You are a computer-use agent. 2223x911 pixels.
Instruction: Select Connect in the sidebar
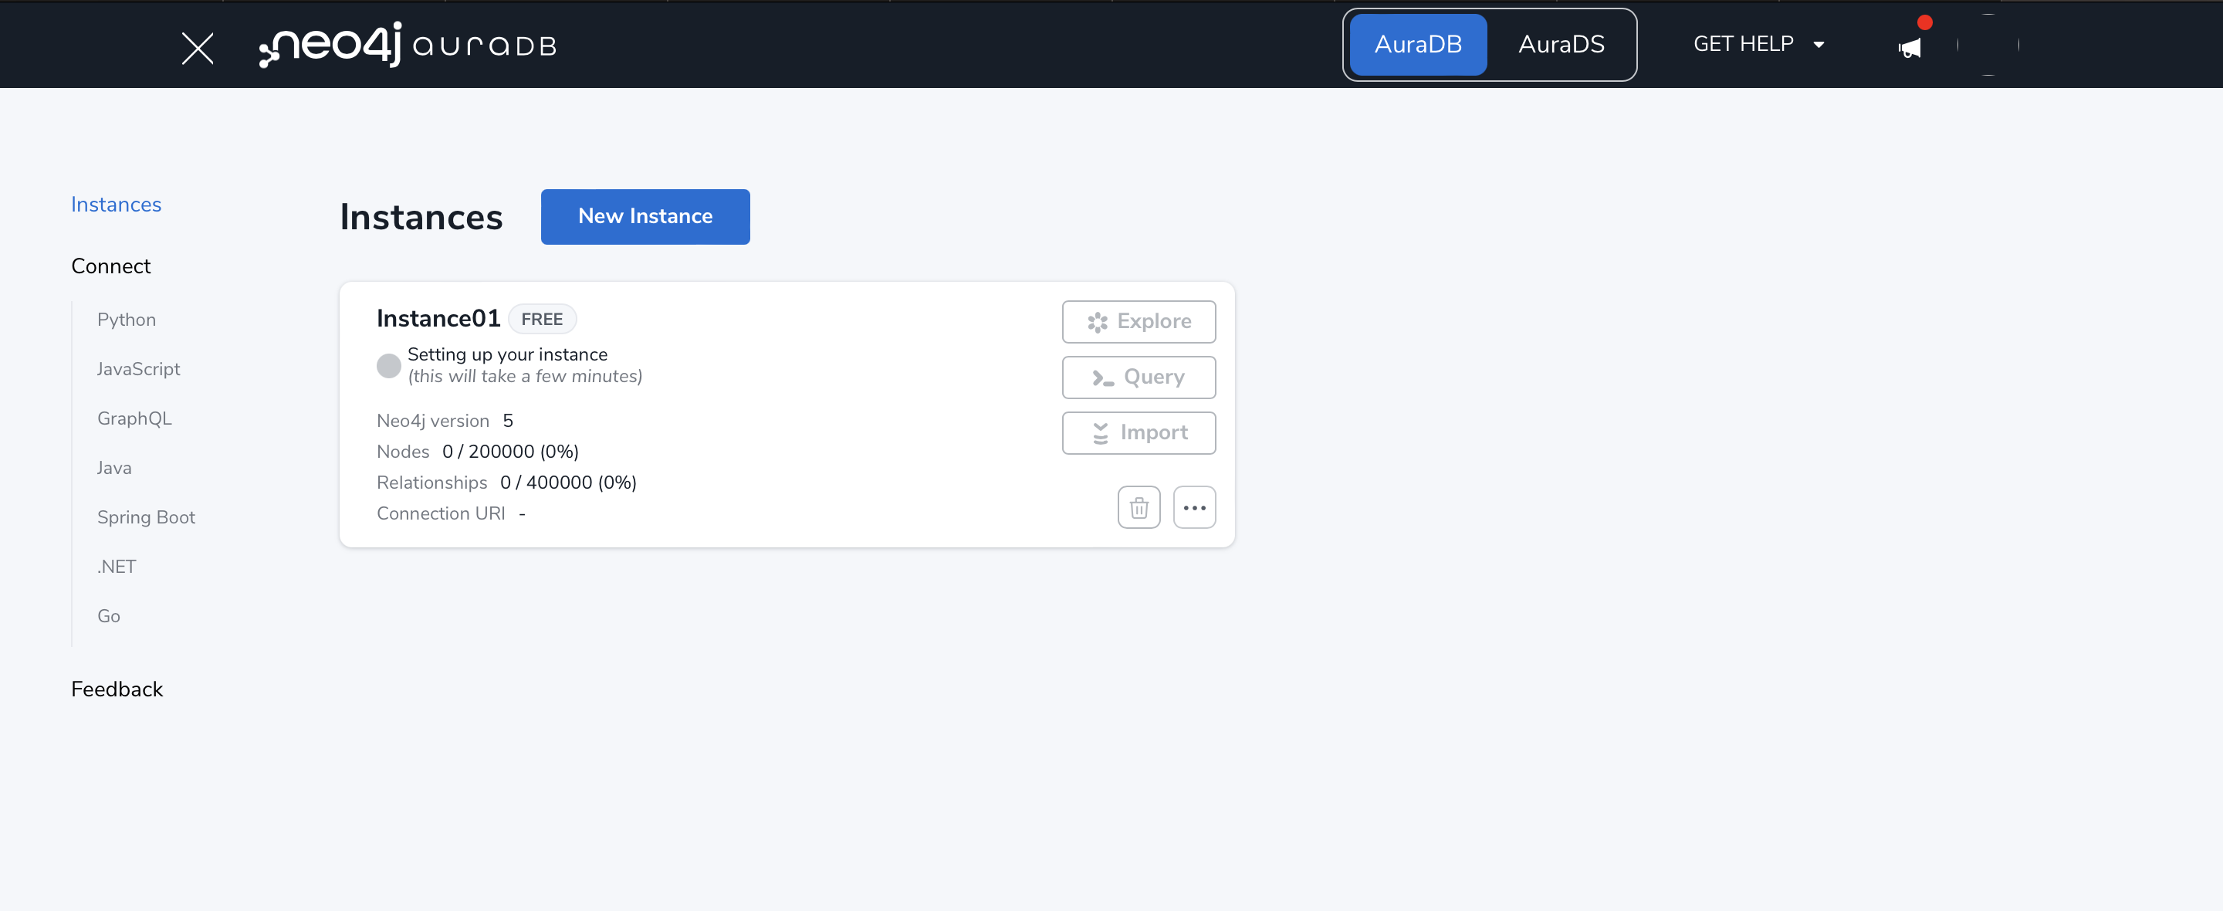point(110,266)
